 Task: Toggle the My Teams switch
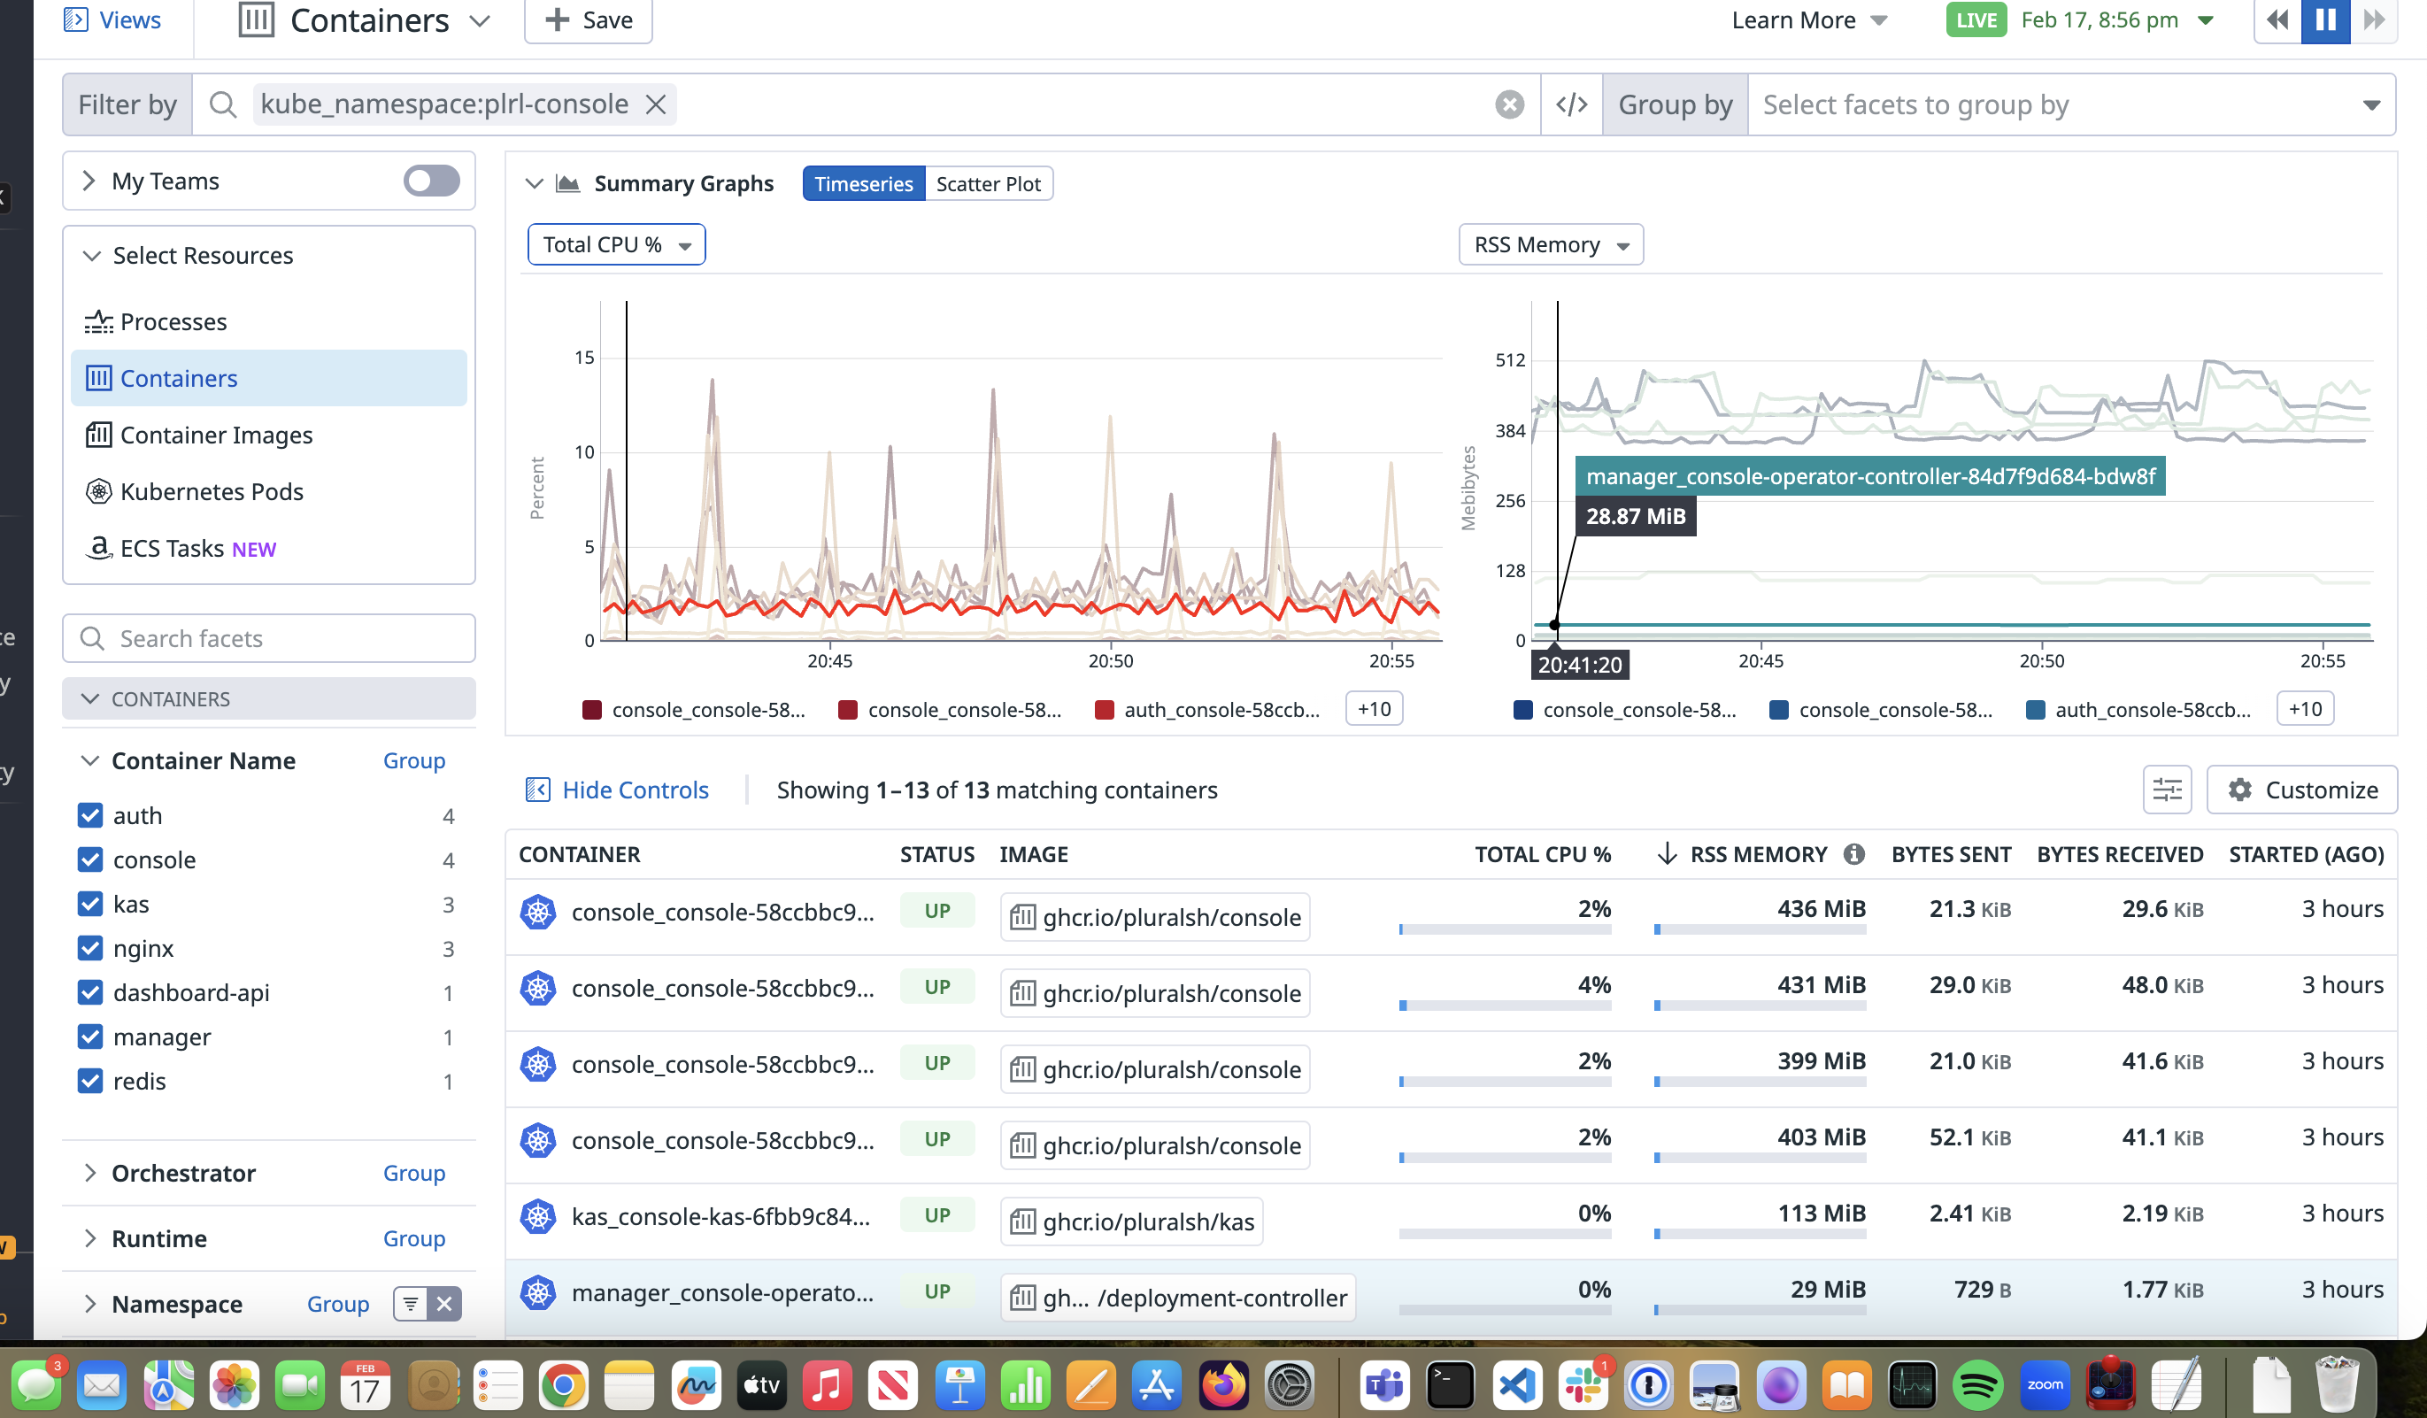(430, 181)
